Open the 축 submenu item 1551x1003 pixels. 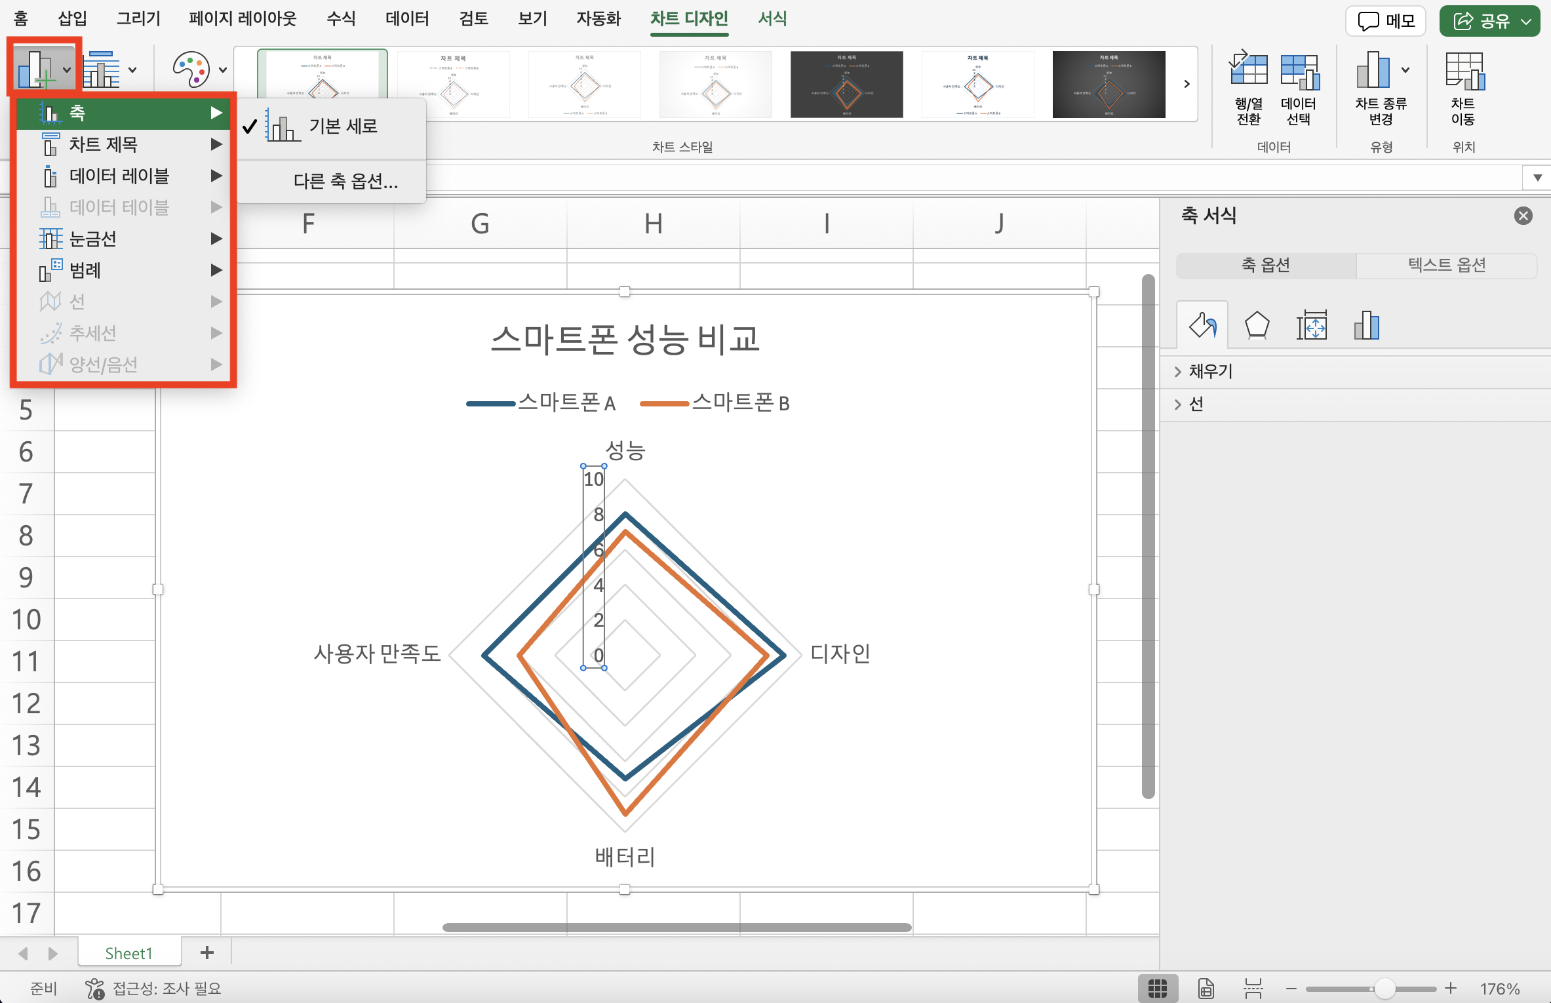click(123, 113)
